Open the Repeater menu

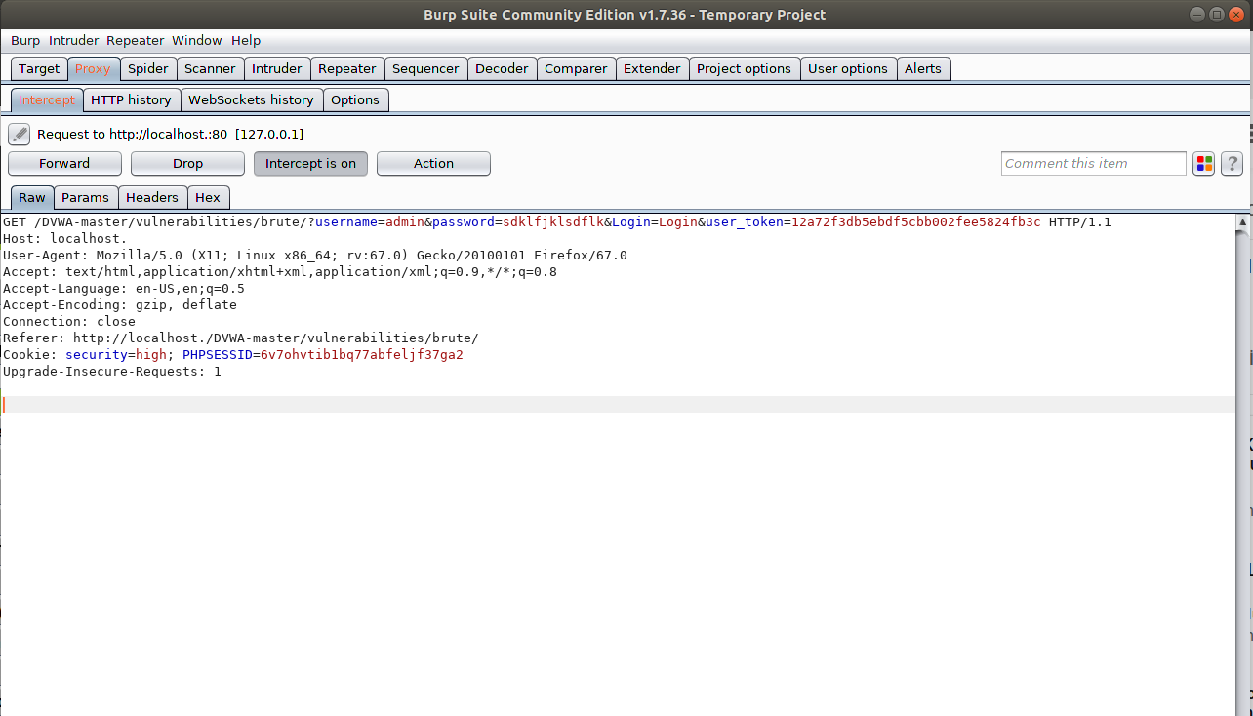(x=136, y=40)
